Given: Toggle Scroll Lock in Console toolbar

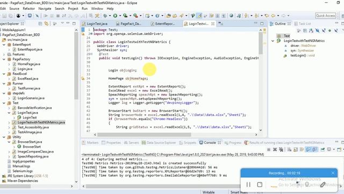Looking at the screenshot, I should [296, 149].
